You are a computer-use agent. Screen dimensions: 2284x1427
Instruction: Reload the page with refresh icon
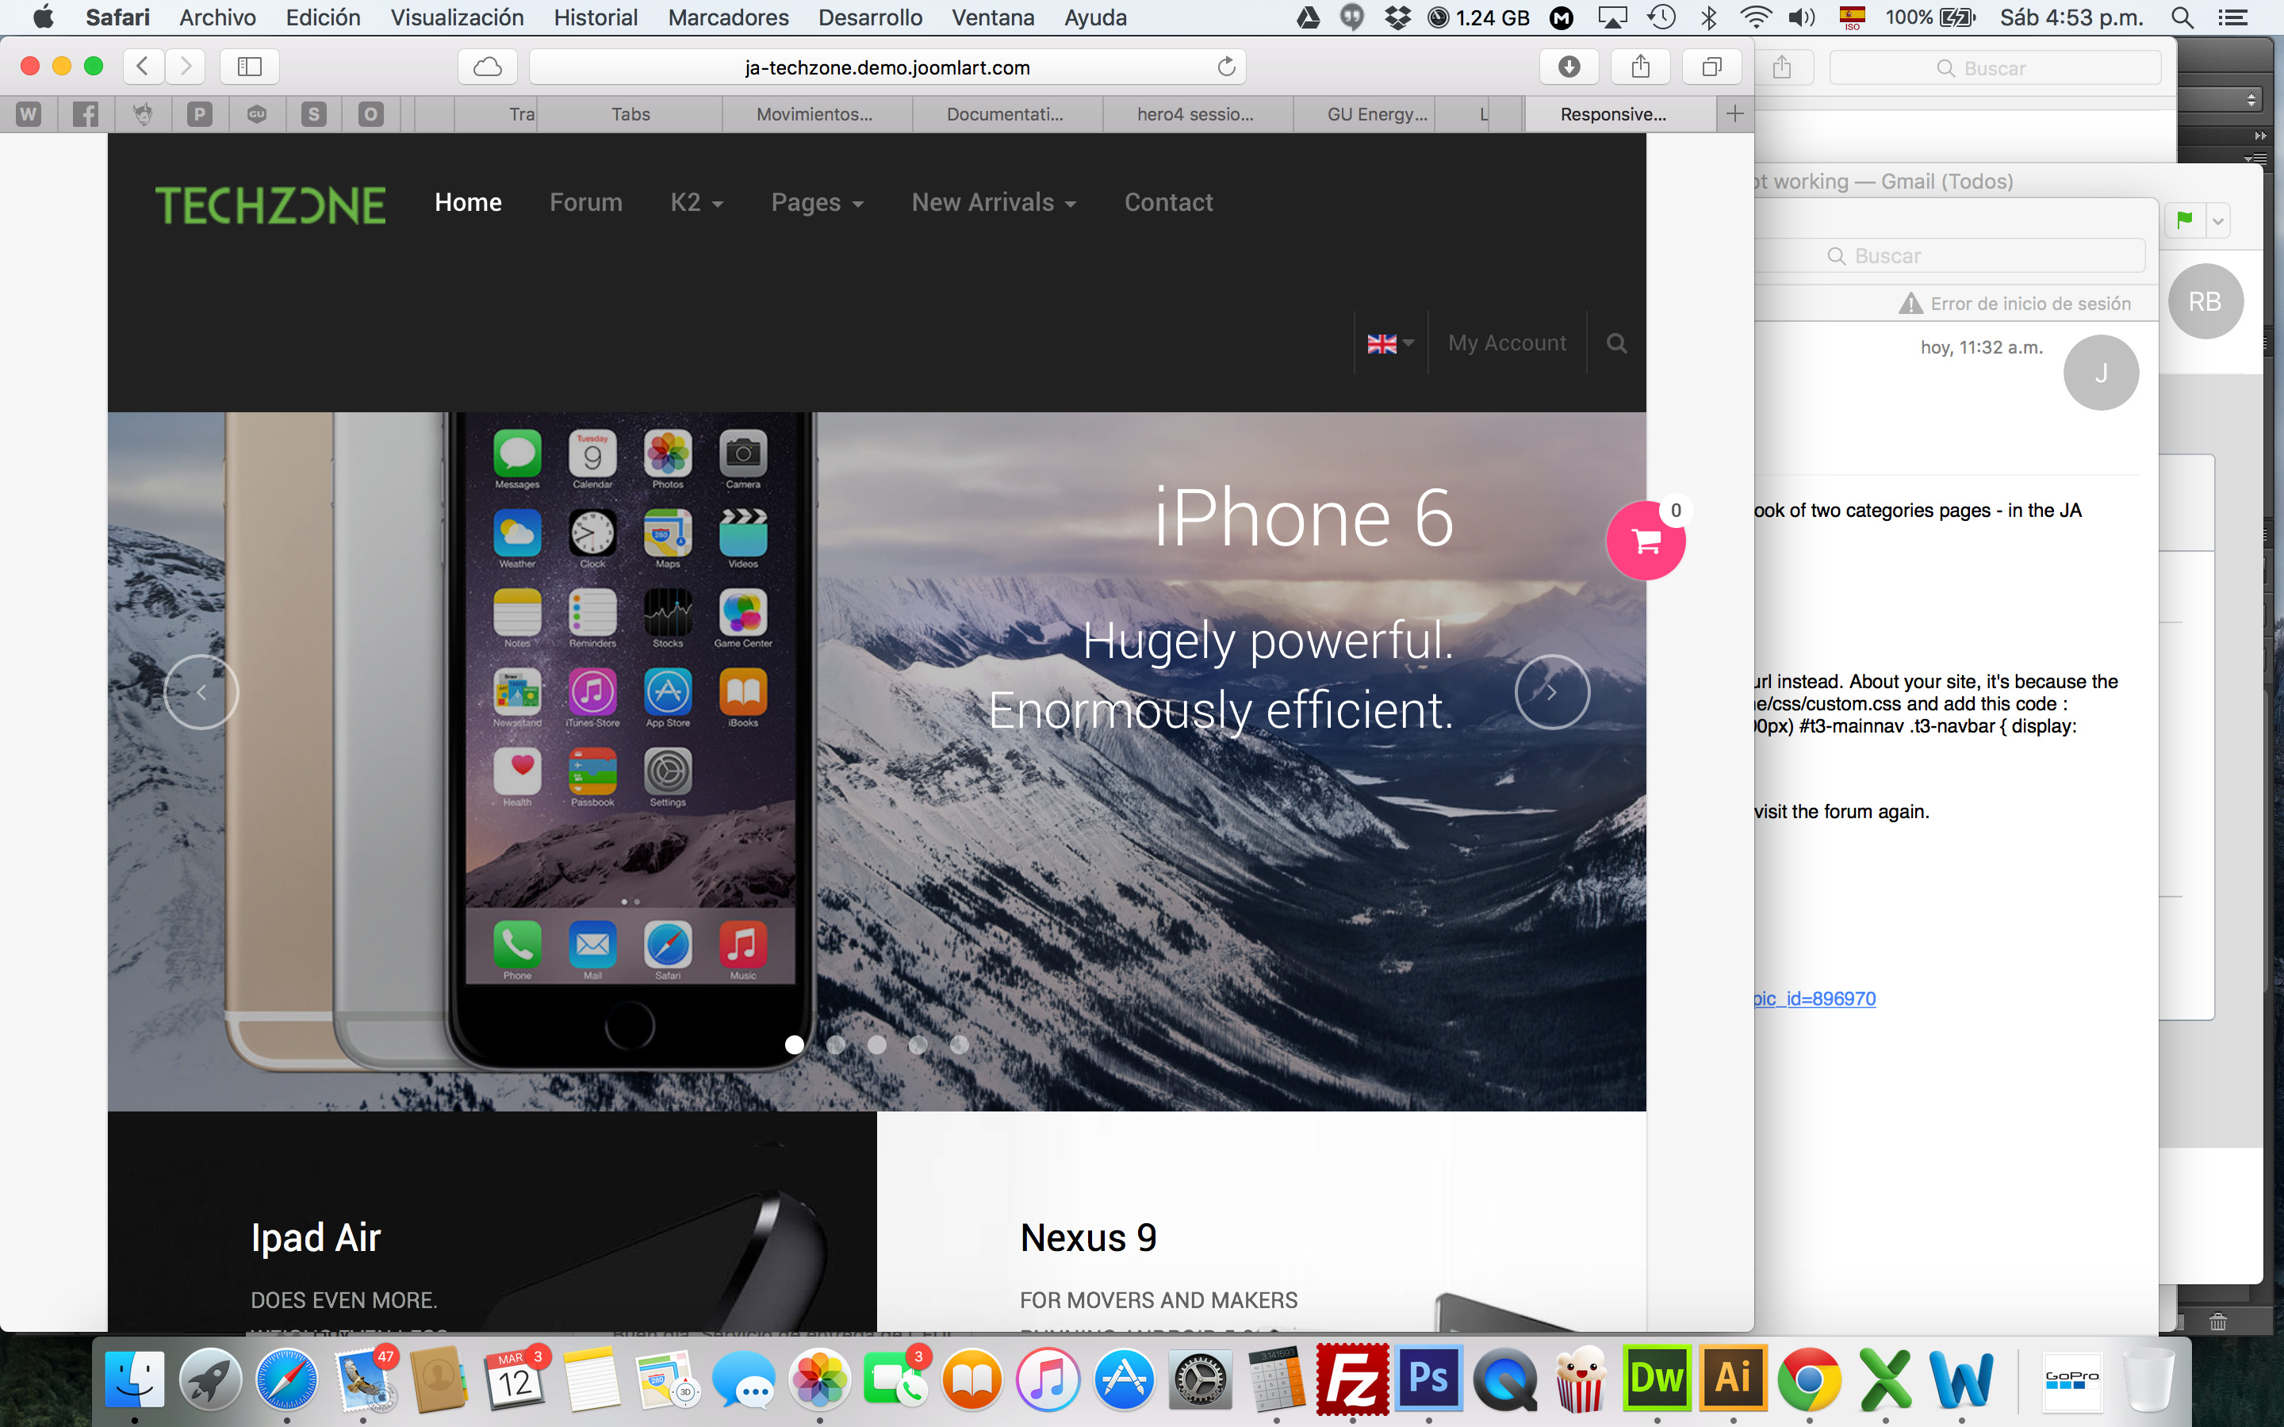(1226, 67)
